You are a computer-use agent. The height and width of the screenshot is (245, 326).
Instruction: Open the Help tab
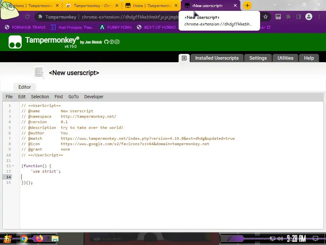[309, 58]
